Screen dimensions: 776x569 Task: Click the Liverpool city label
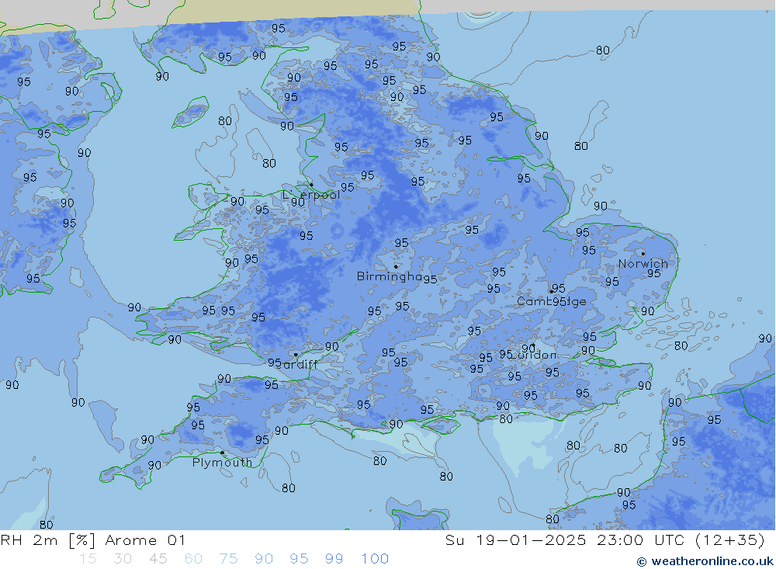pyautogui.click(x=311, y=195)
